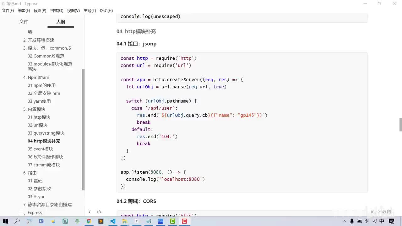Screen dimensions: 402x226
Task: Open the notification action center
Action: pos(391,221)
